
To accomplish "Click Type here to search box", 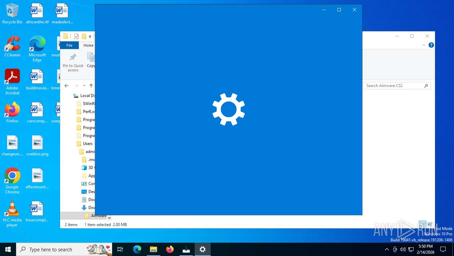I will (64, 249).
